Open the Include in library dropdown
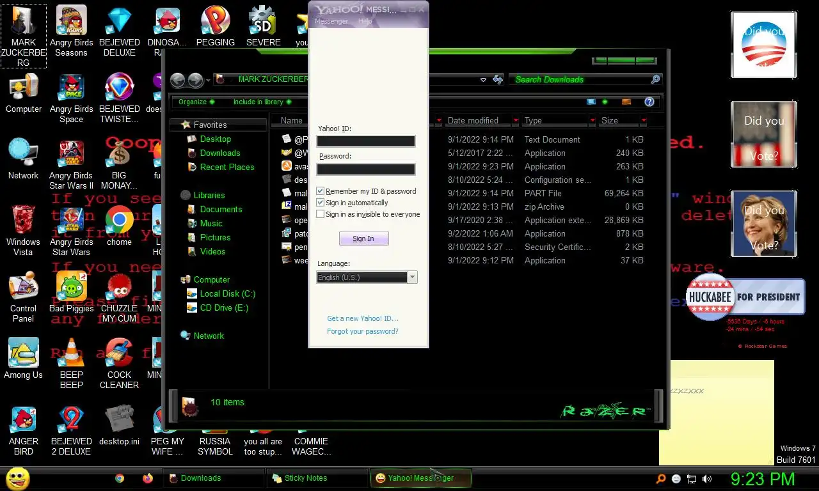Screen dimensions: 819x491 [262, 102]
